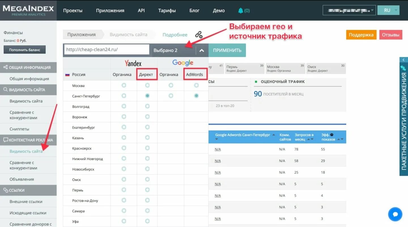Open the Приложения top menu
408x227 pixels.
pos(110,10)
